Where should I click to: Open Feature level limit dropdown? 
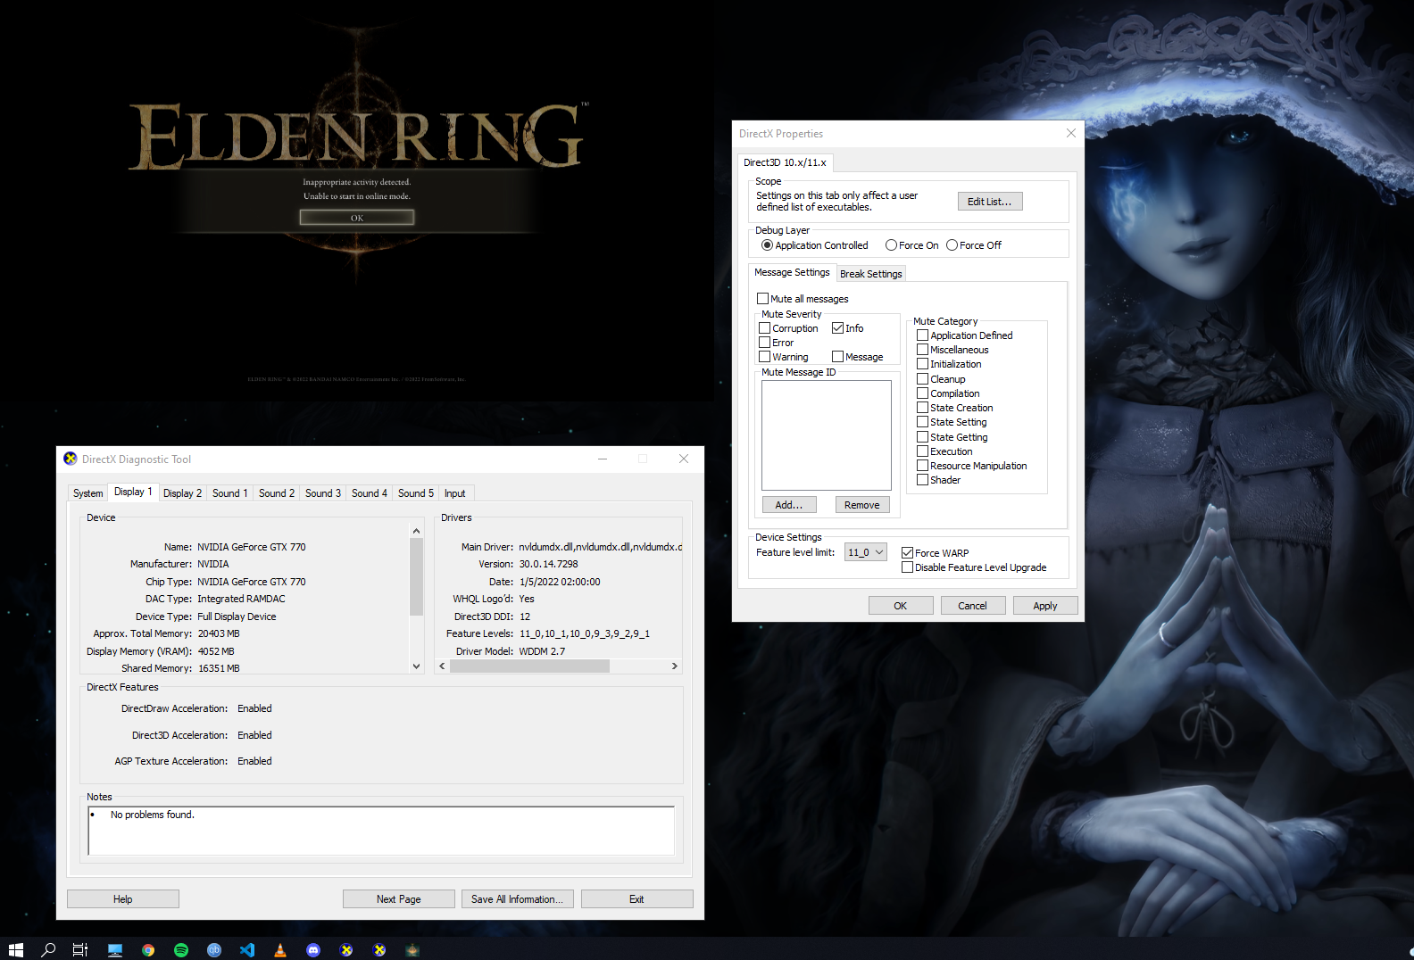pyautogui.click(x=866, y=552)
